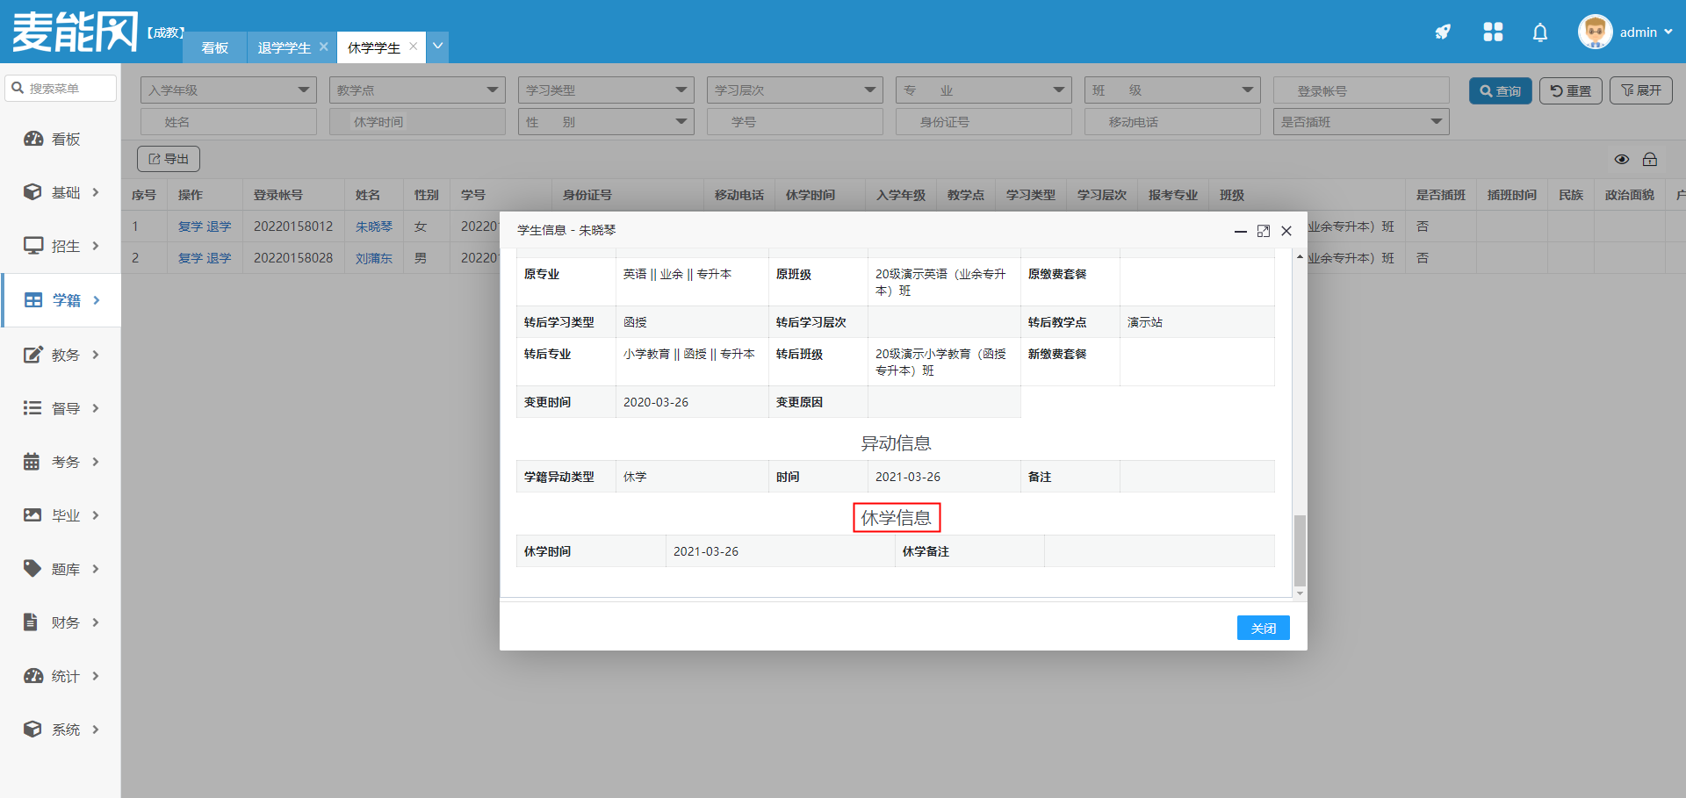Click the 导出 export button

pyautogui.click(x=169, y=159)
